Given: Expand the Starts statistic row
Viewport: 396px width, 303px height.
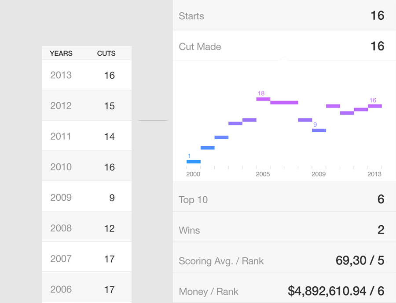Looking at the screenshot, I should point(284,15).
